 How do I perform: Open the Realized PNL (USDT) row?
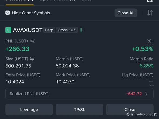click(x=79, y=94)
